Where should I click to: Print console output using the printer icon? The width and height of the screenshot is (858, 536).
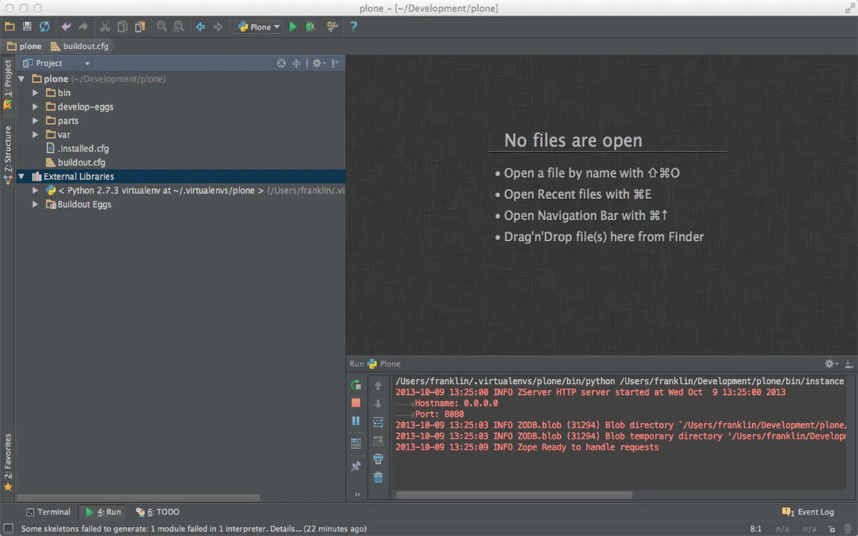point(378,459)
